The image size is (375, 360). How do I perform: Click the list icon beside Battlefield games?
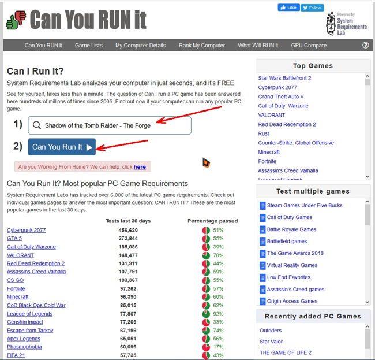[262, 242]
